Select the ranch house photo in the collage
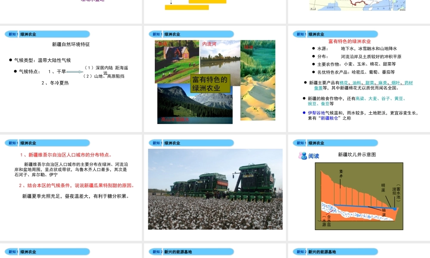Screen dimensions: 430x258 (177, 61)
